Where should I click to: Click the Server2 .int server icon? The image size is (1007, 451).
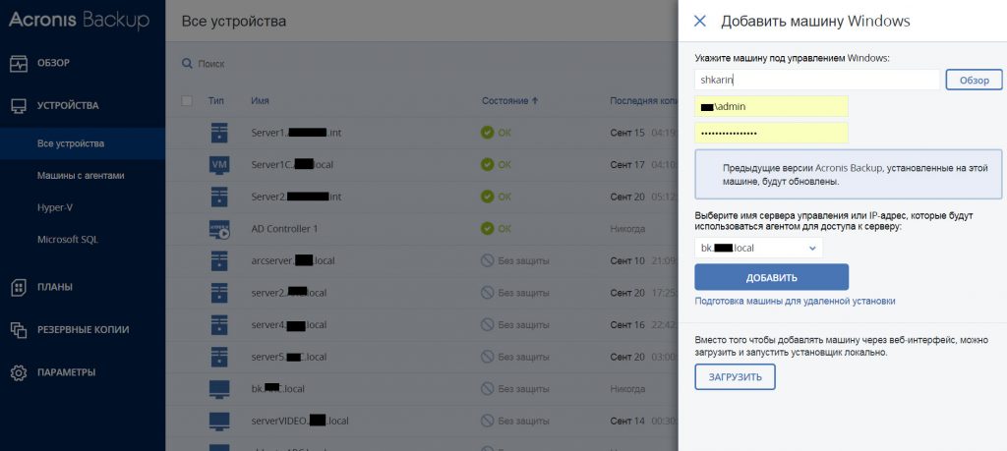tap(219, 197)
